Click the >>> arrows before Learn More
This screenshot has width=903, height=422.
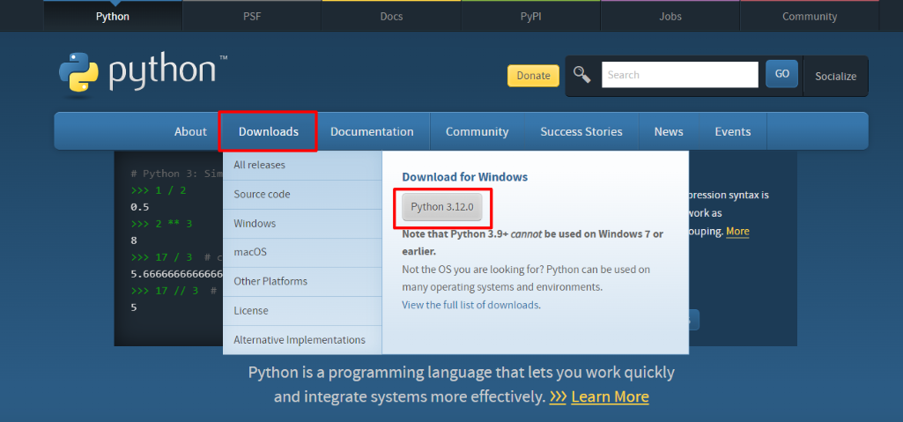[x=558, y=397]
